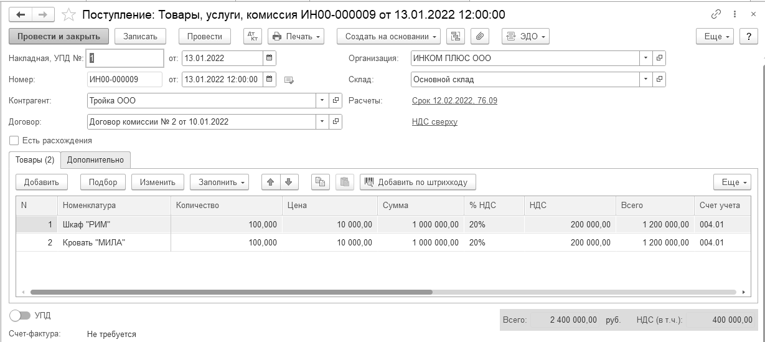Move table row up arrow
The height and width of the screenshot is (342, 765).
point(270,182)
